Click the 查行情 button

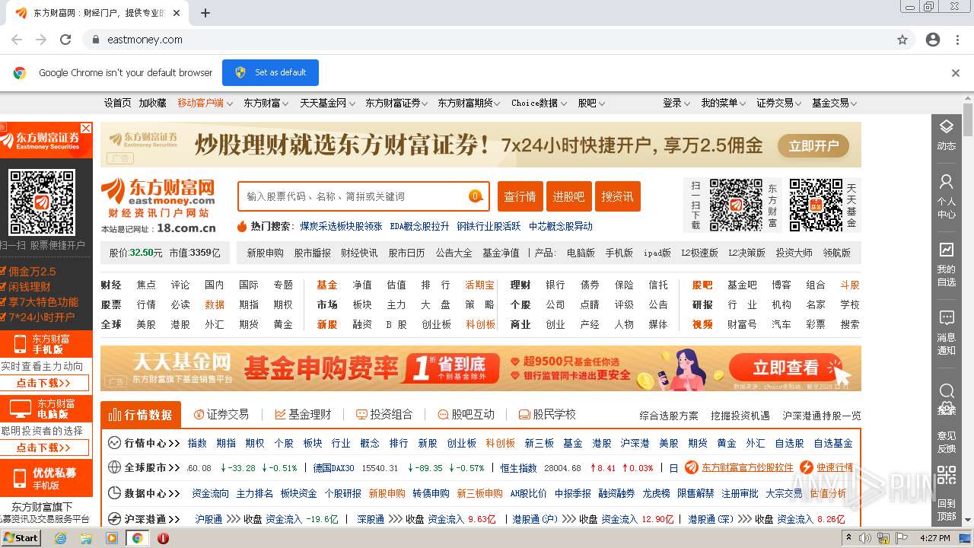pyautogui.click(x=520, y=196)
